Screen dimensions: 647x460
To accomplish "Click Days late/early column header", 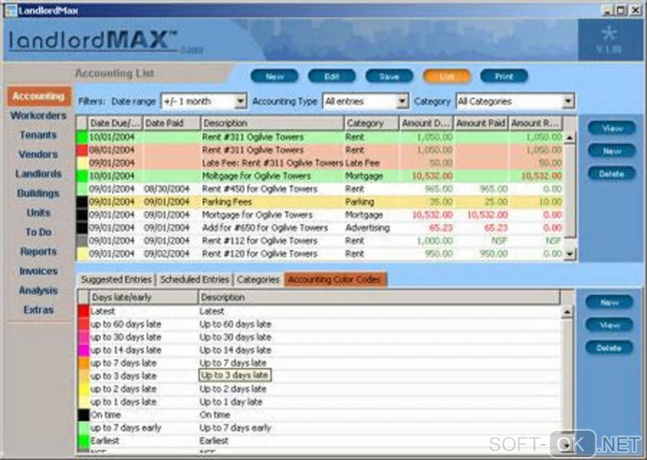I will point(143,298).
